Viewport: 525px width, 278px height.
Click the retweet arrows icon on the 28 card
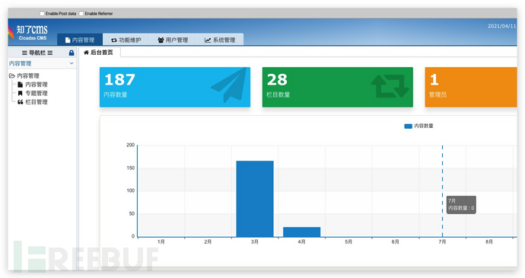[390, 86]
